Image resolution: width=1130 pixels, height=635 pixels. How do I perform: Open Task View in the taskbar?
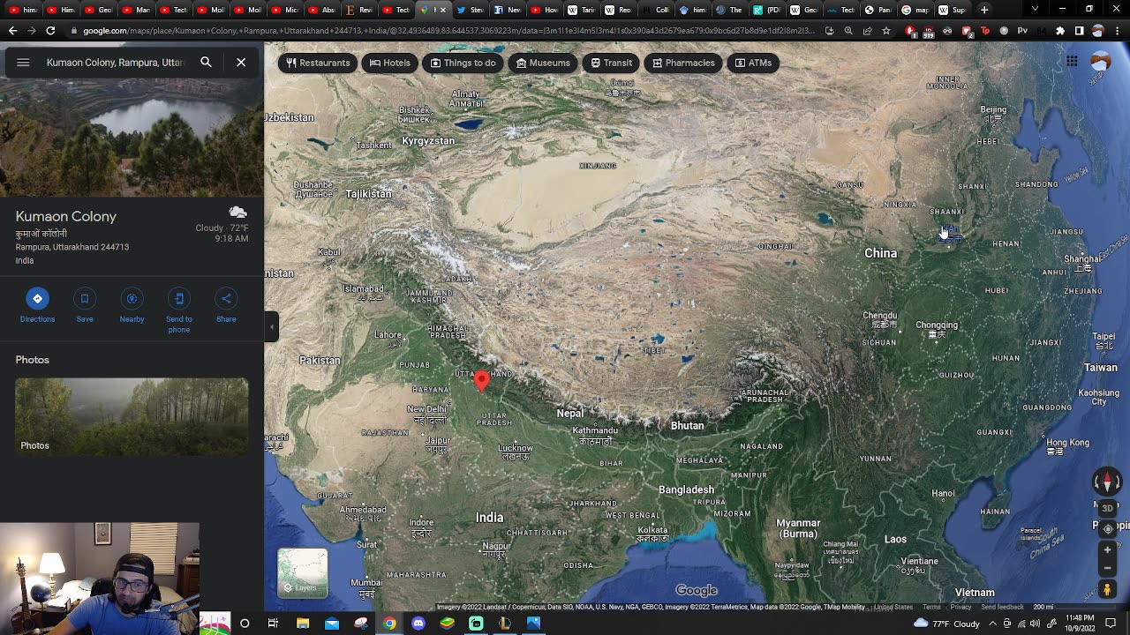click(273, 624)
